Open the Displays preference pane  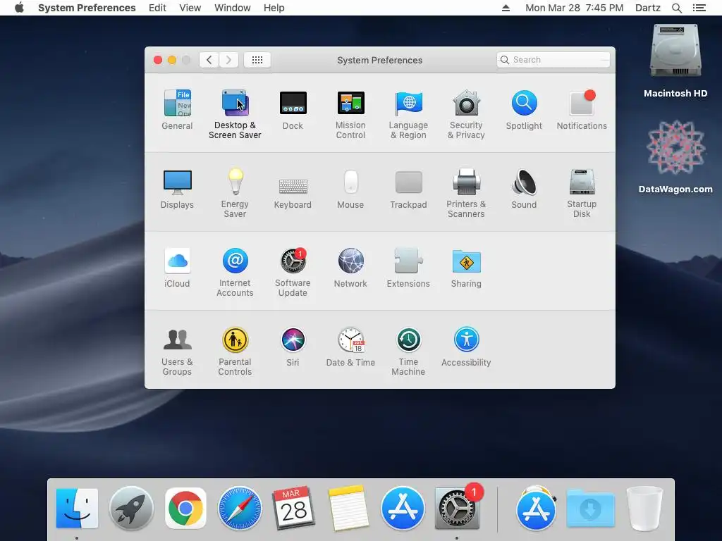pyautogui.click(x=177, y=189)
